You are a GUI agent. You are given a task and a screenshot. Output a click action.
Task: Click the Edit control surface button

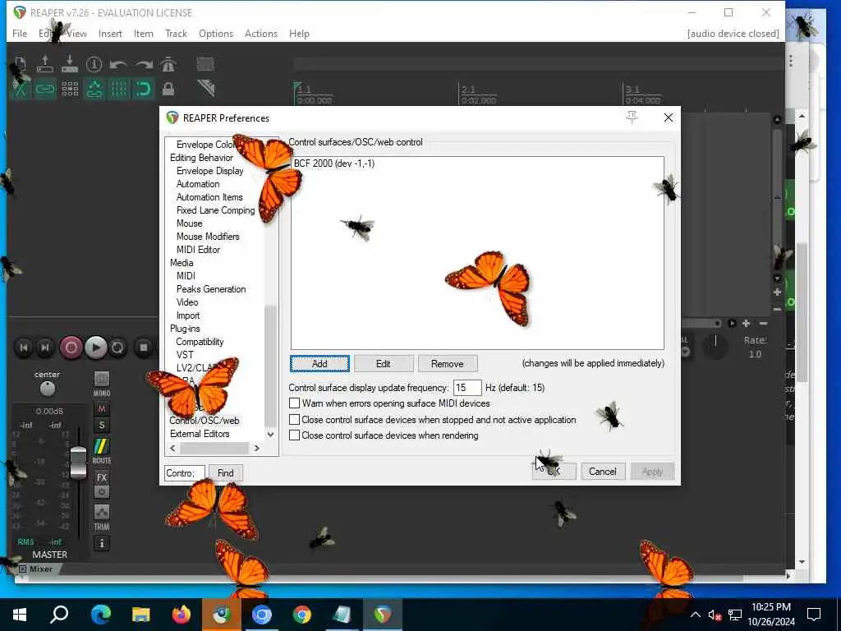(x=384, y=364)
